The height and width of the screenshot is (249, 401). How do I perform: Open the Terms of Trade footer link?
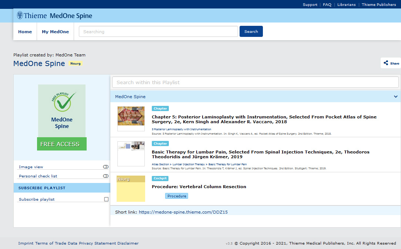[x=51, y=243]
